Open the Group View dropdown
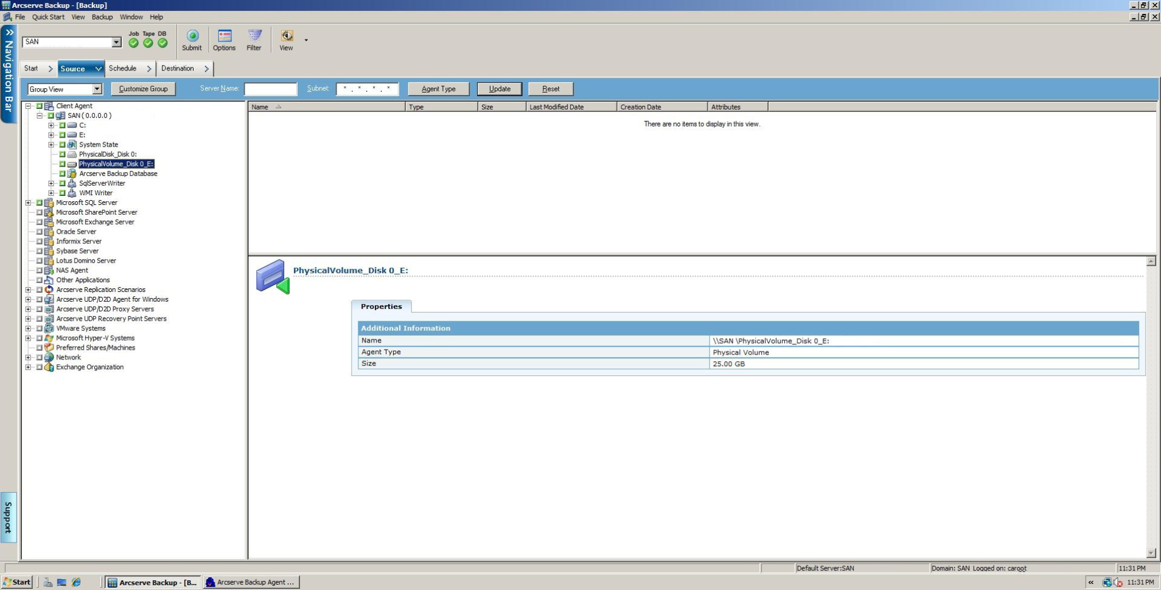The image size is (1161, 590). click(98, 89)
